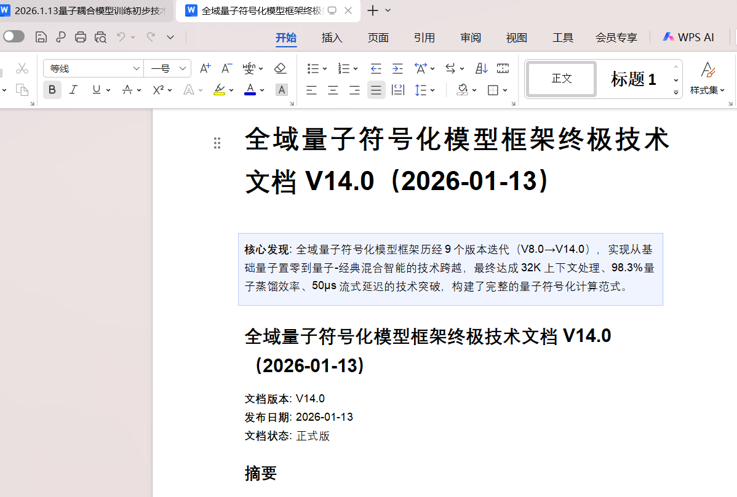Click the Distributed alignment icon

pyautogui.click(x=397, y=90)
